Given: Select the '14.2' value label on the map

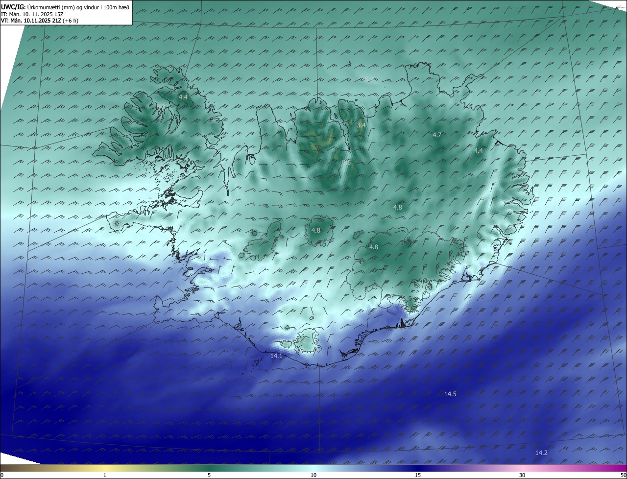Looking at the screenshot, I should pos(541,453).
